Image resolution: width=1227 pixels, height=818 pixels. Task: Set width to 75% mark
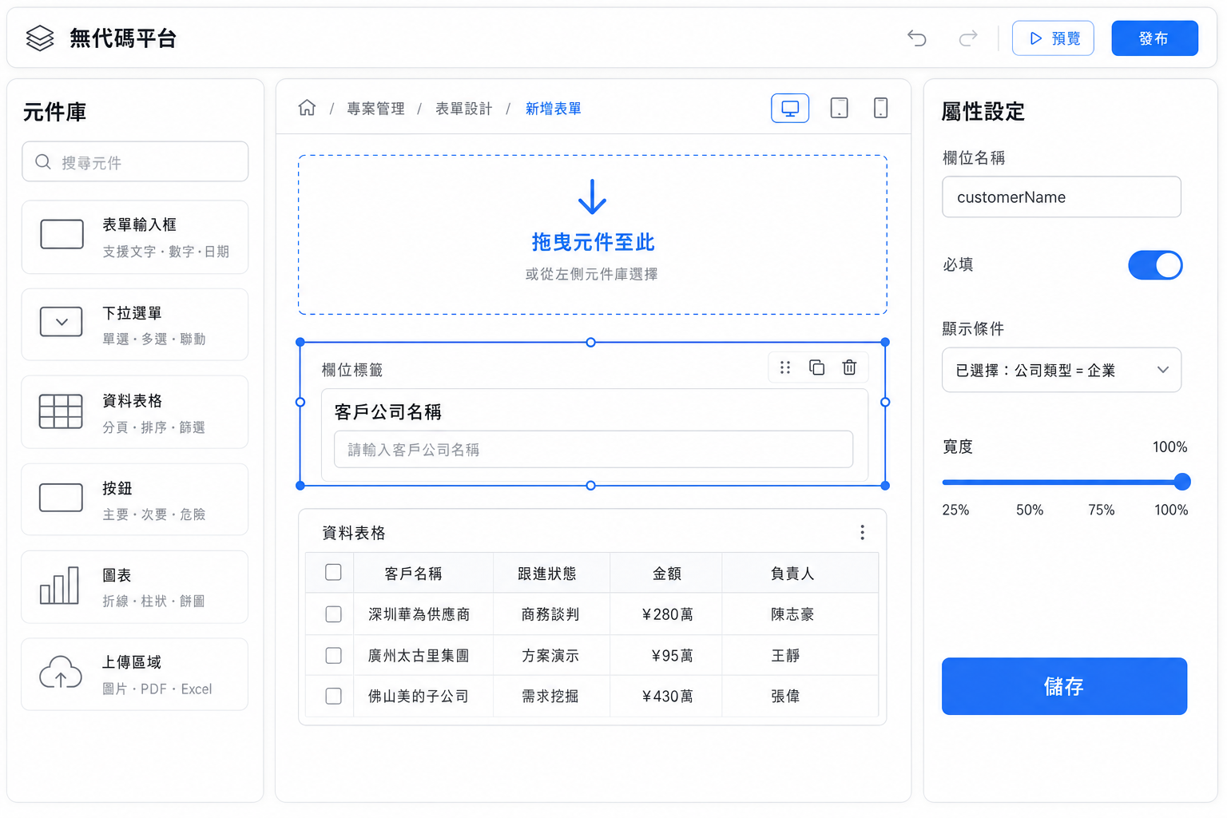click(x=1102, y=510)
